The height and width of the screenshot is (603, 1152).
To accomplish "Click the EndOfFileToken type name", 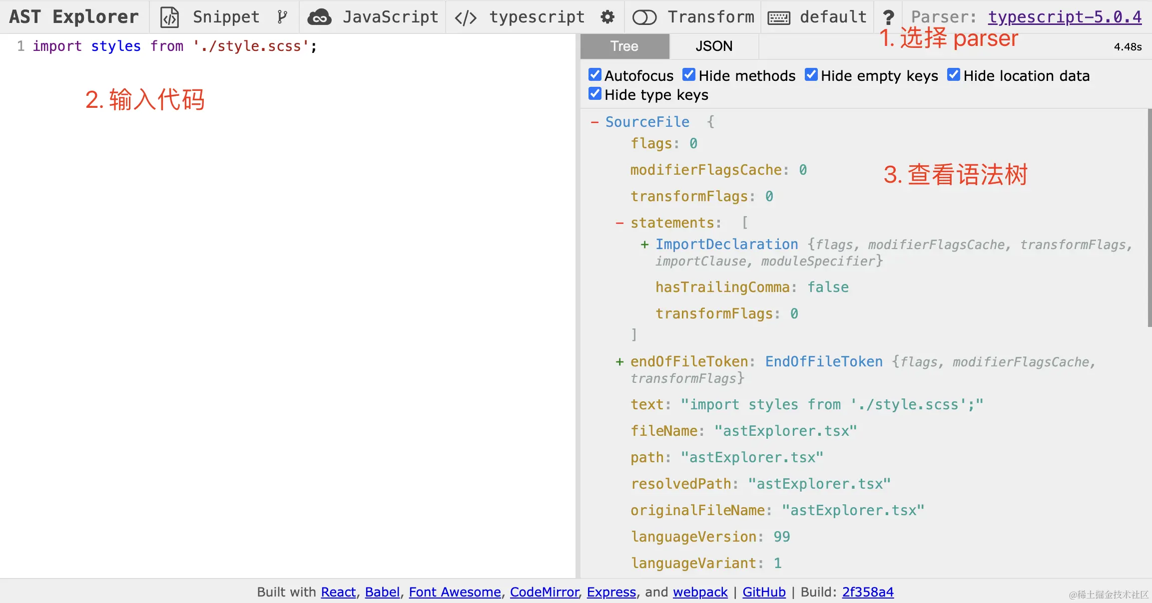I will pos(824,361).
